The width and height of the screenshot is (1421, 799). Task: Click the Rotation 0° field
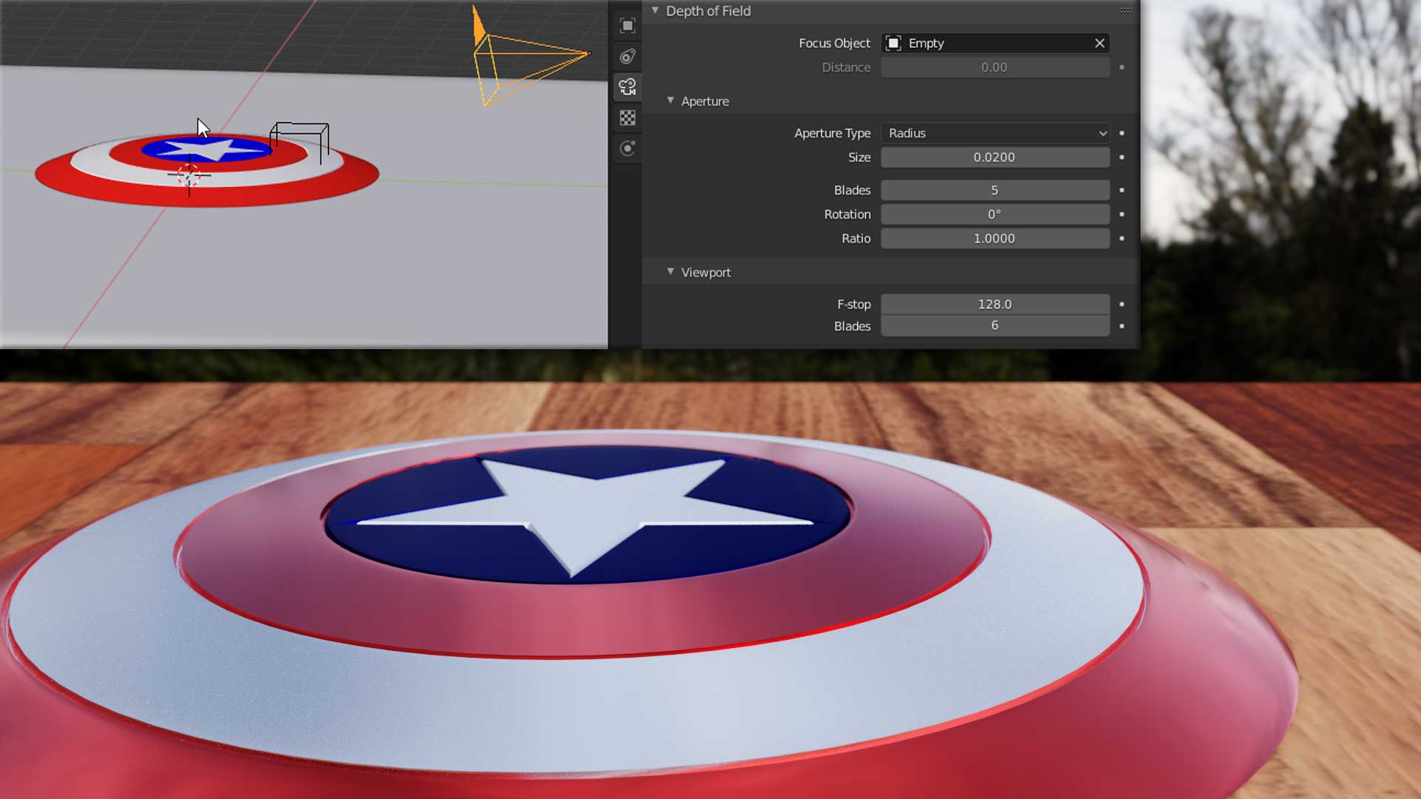pos(995,215)
